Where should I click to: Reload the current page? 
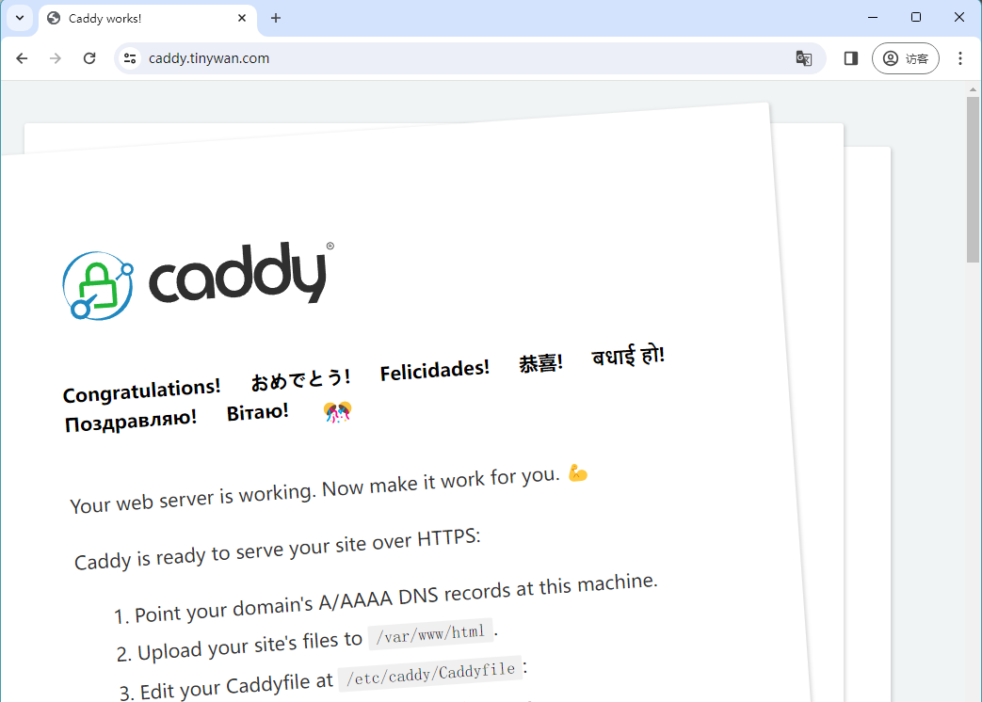click(89, 58)
